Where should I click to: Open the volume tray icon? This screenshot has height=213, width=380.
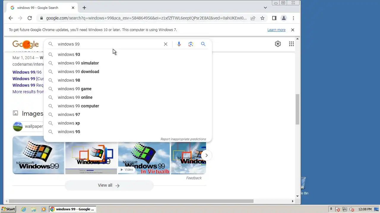[x=352, y=209]
